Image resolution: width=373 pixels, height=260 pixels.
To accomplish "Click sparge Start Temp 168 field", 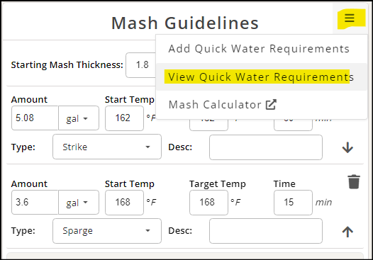I will (x=124, y=203).
